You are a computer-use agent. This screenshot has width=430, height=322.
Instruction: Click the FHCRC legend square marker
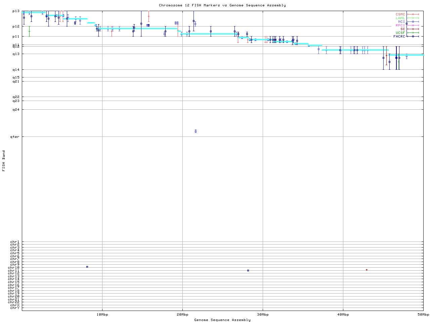[413, 37]
